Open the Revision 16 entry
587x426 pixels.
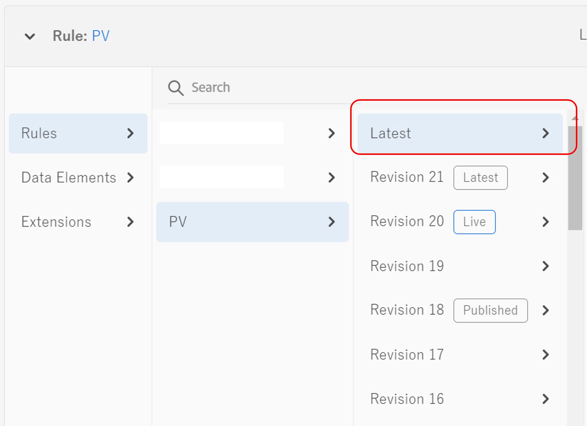coord(407,399)
